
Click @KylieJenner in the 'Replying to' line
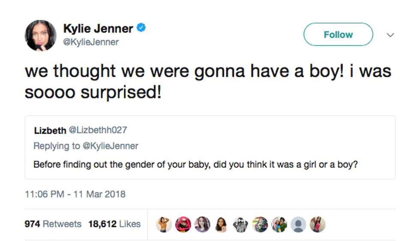110,146
